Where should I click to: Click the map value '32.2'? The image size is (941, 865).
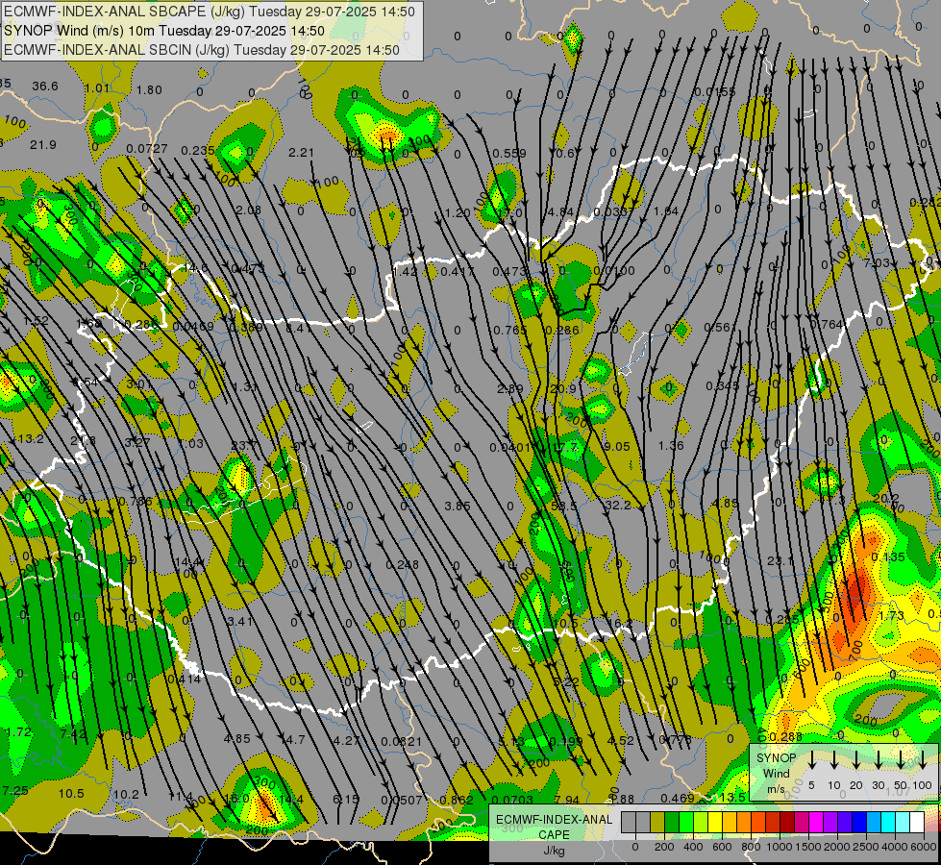coord(617,506)
